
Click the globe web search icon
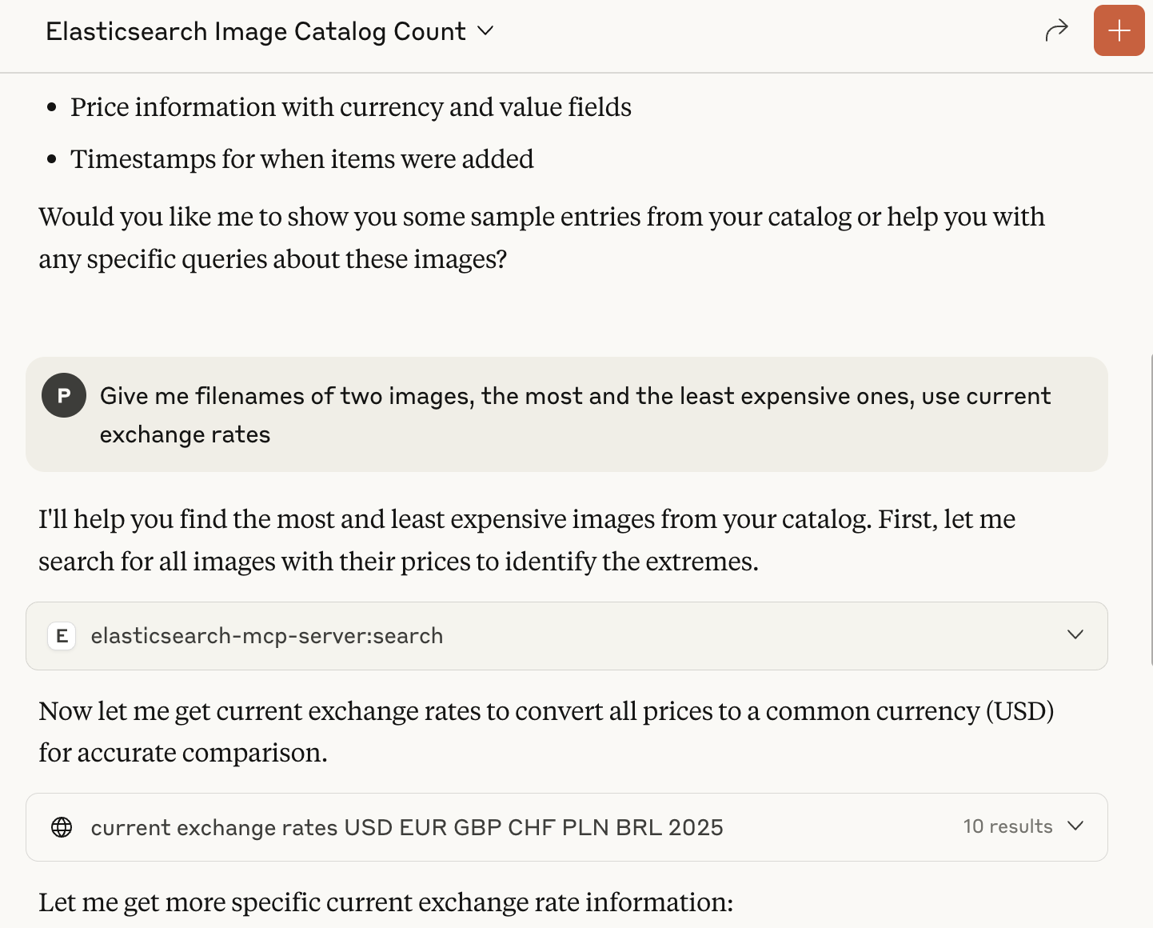tap(62, 827)
